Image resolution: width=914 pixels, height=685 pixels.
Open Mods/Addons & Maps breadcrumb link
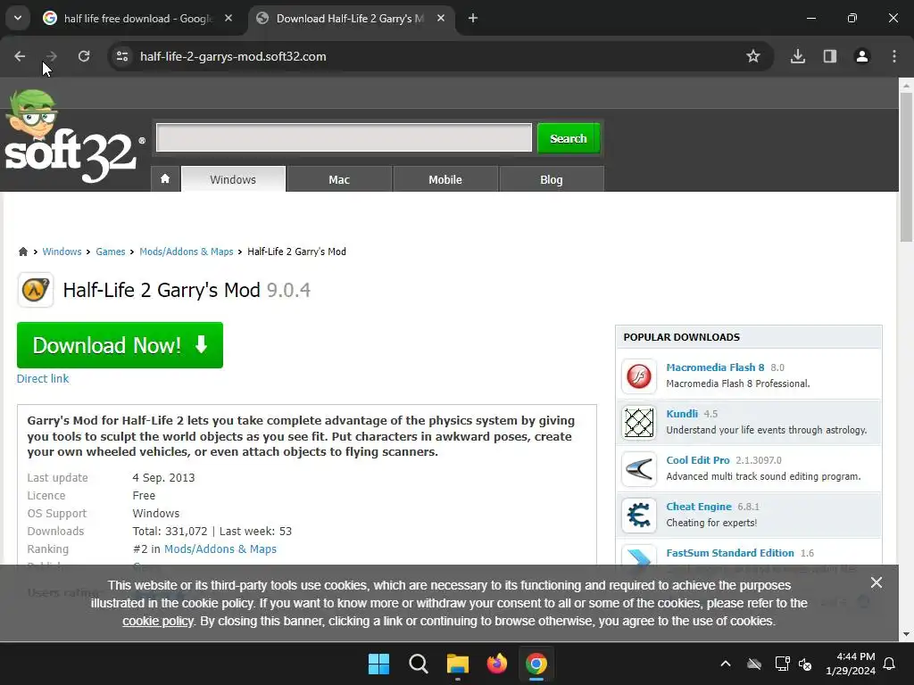pos(186,252)
